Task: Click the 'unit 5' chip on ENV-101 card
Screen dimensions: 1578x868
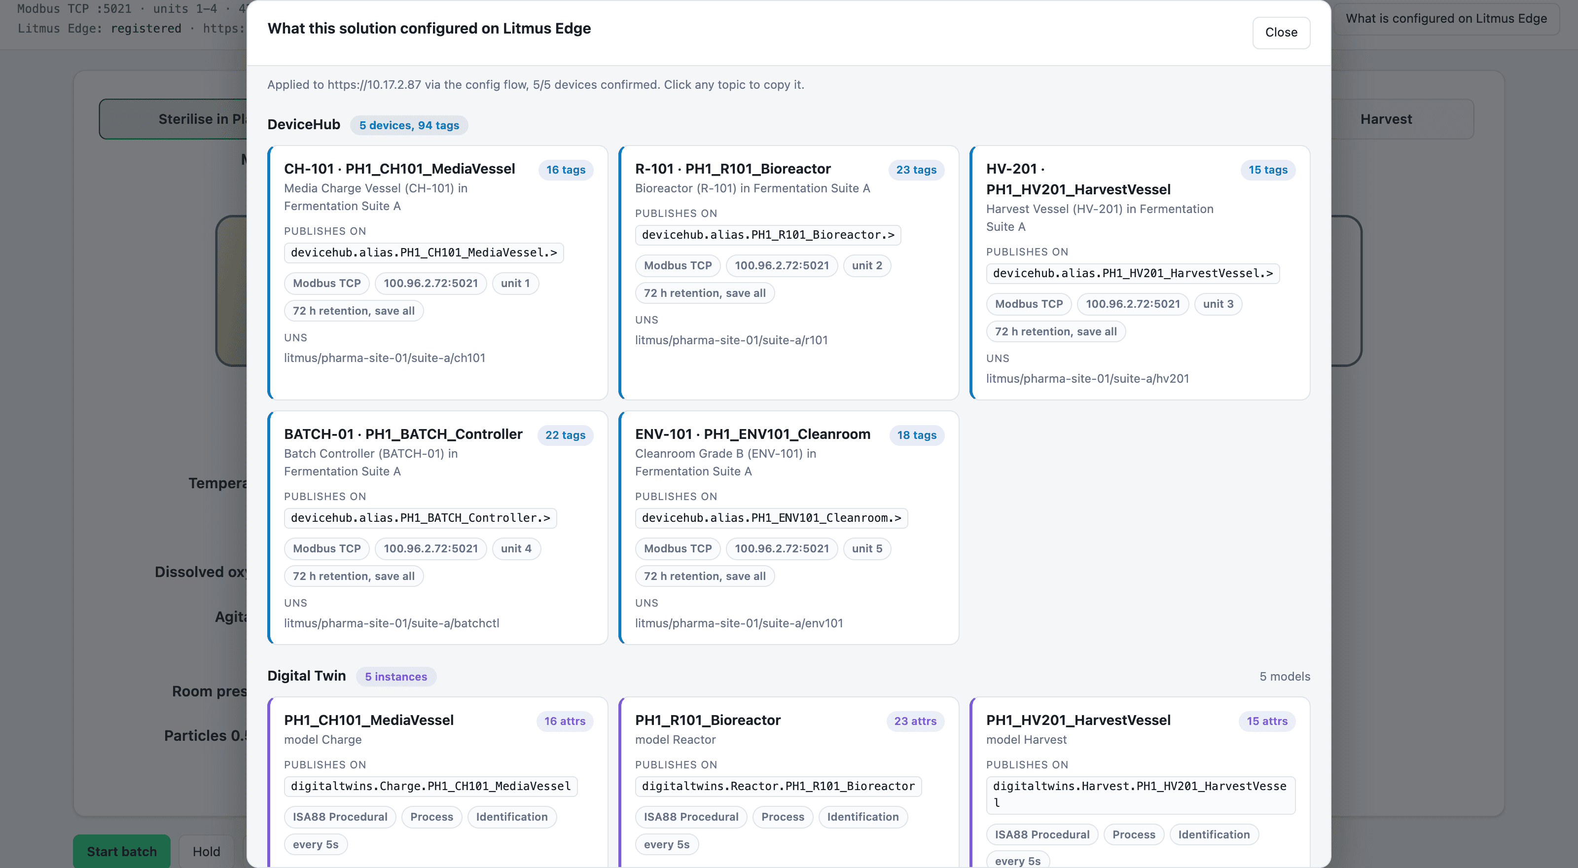Action: click(867, 548)
